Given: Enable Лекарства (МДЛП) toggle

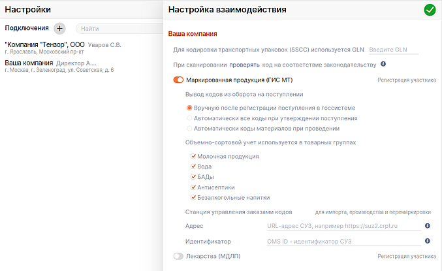Looking at the screenshot, I should (178, 257).
